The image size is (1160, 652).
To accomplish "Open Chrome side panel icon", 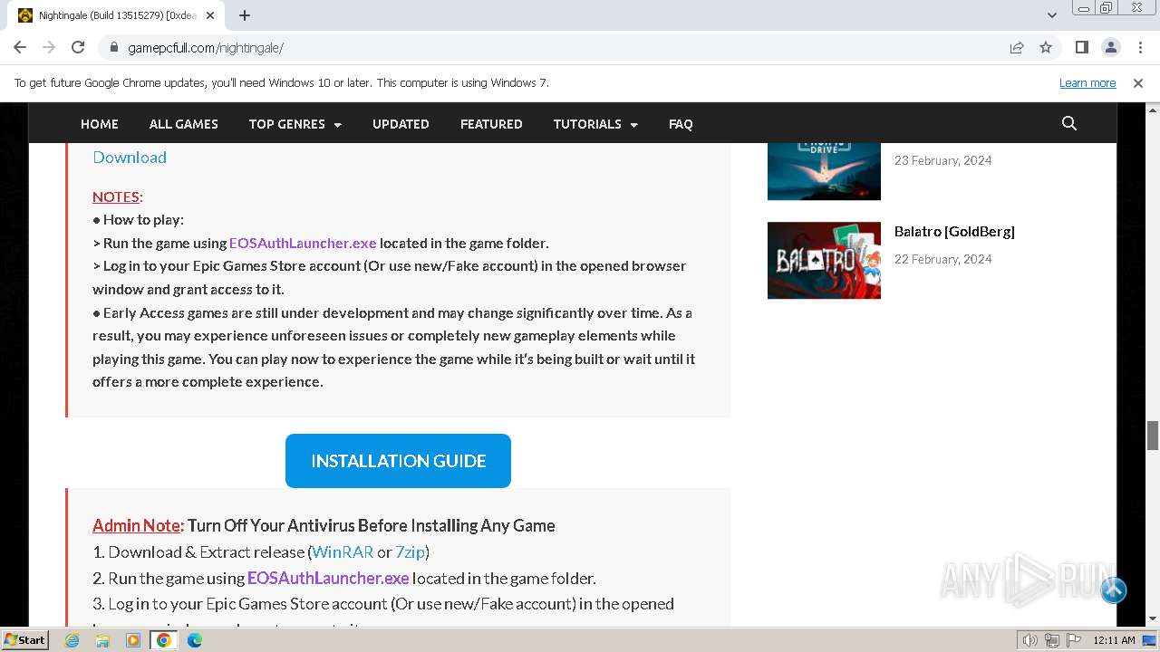I will [x=1082, y=47].
